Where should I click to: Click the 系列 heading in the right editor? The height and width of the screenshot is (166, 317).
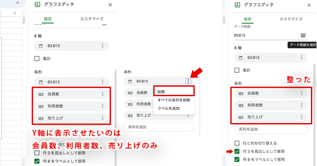[x=238, y=83]
